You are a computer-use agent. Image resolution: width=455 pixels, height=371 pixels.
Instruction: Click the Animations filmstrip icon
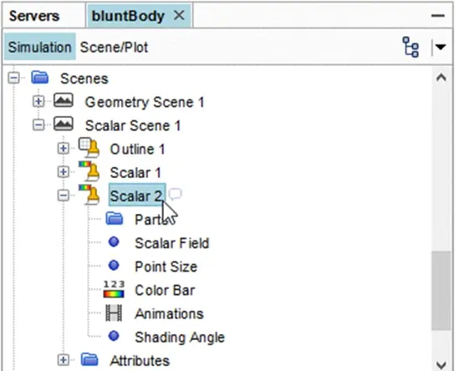pos(114,313)
